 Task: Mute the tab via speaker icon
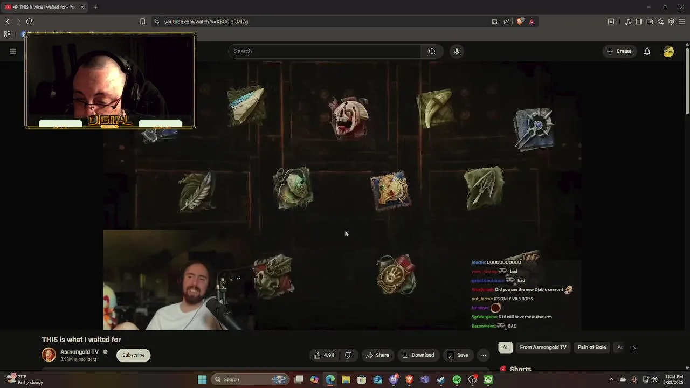(15, 7)
